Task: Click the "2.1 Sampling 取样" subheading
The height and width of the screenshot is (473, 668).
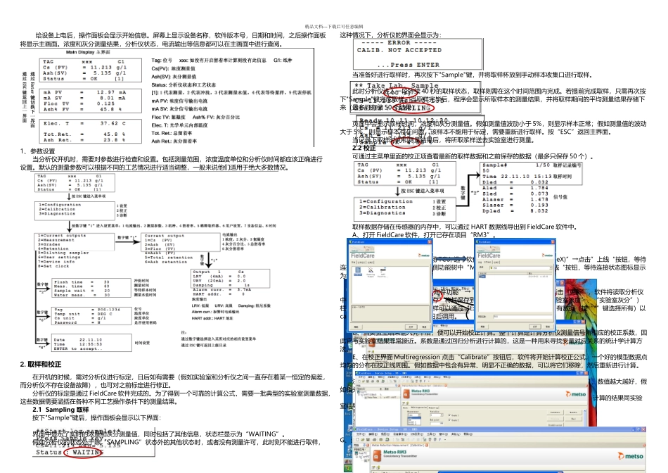Action: coord(60,410)
